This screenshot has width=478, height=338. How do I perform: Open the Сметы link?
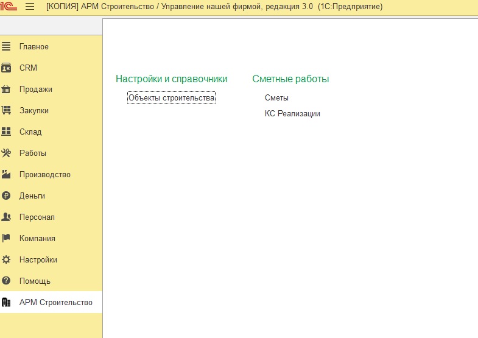[x=276, y=97]
